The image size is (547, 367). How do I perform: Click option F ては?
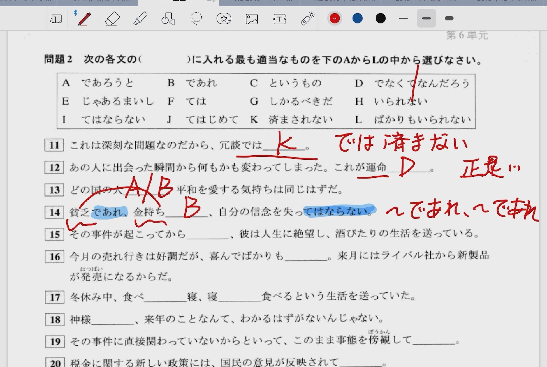pos(187,101)
